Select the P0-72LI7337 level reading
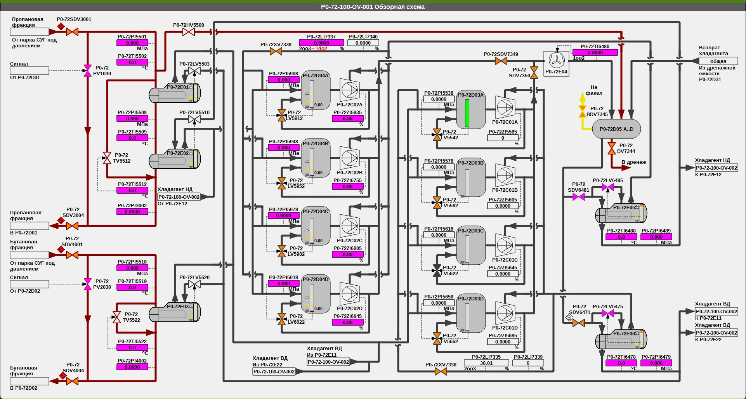The width and height of the screenshot is (746, 399). click(321, 43)
